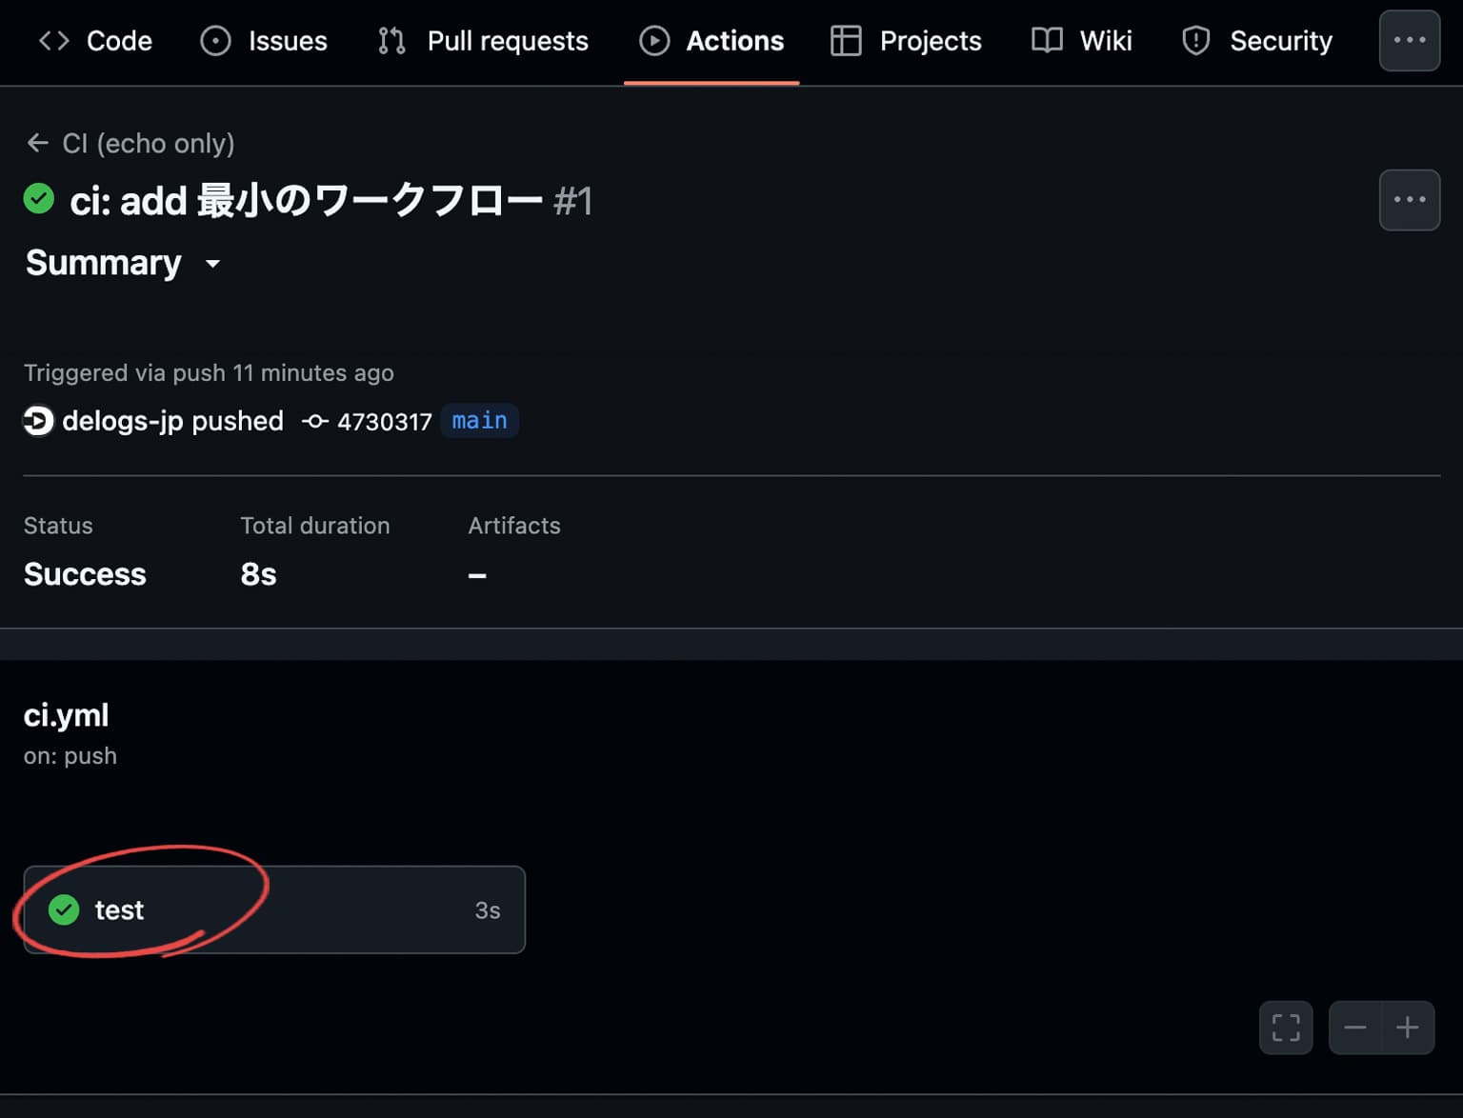Image resolution: width=1463 pixels, height=1118 pixels.
Task: Click the back arrow beside CI (echo only)
Action: click(37, 143)
